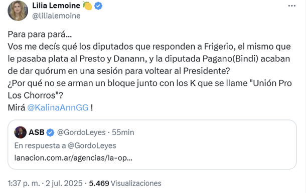
Task: Select the En respuesta a @GordoLeyes line
Action: pyautogui.click(x=65, y=145)
